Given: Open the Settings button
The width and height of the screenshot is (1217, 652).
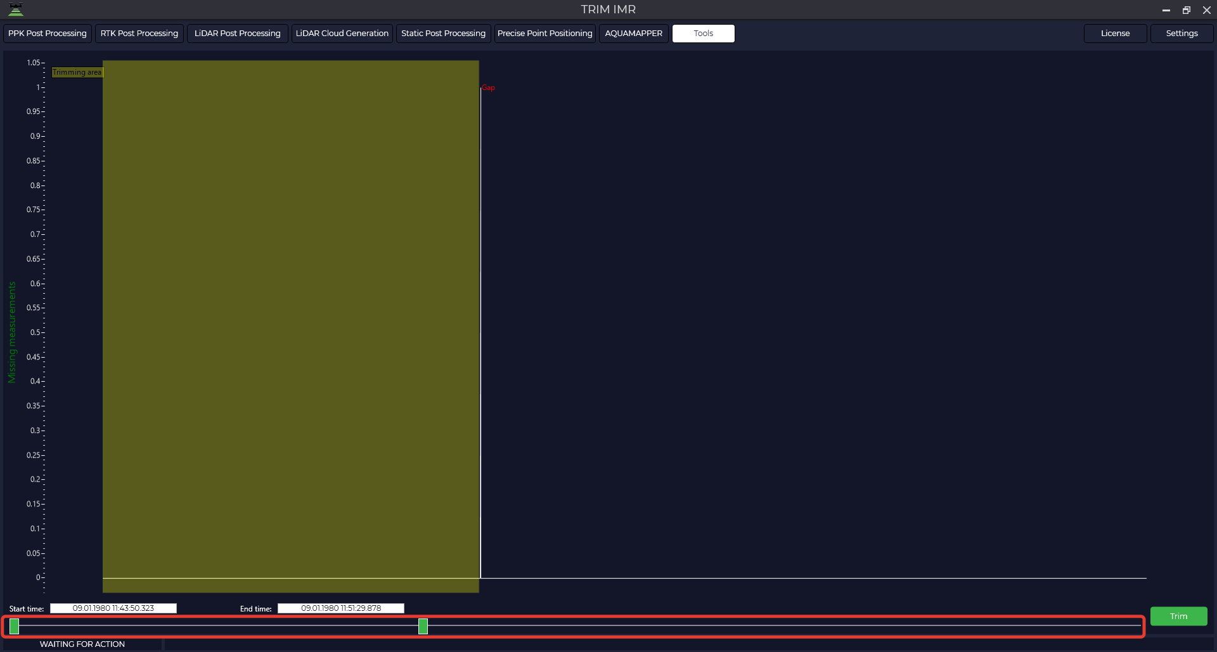Looking at the screenshot, I should pos(1182,34).
